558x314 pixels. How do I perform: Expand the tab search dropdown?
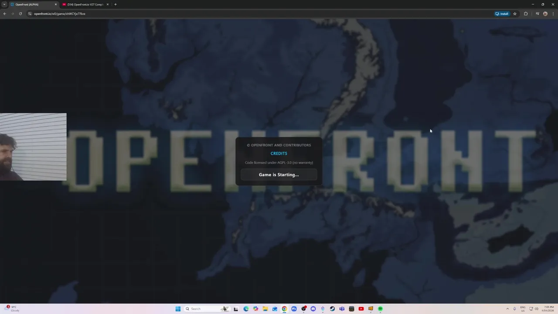pos(4,4)
